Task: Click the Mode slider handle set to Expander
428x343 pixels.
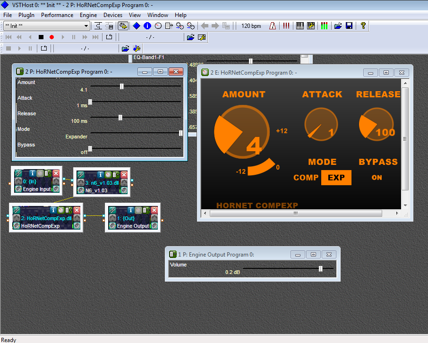Action: coord(181,133)
